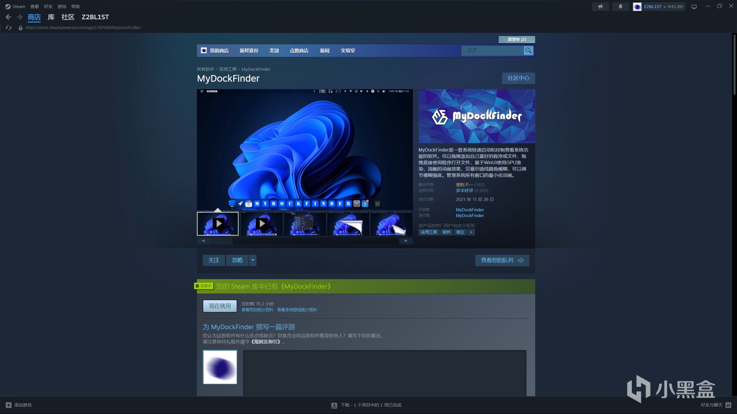Open 实用工具 breadcrumb

(x=228, y=69)
